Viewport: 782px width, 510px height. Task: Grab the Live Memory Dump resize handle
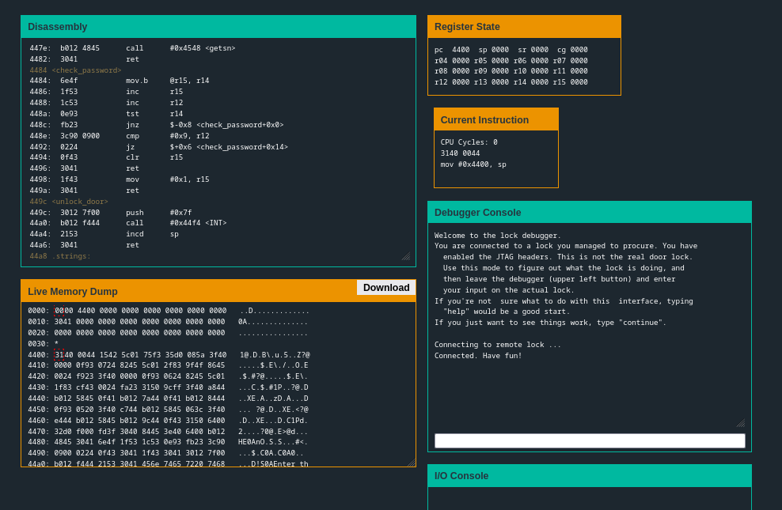click(412, 463)
